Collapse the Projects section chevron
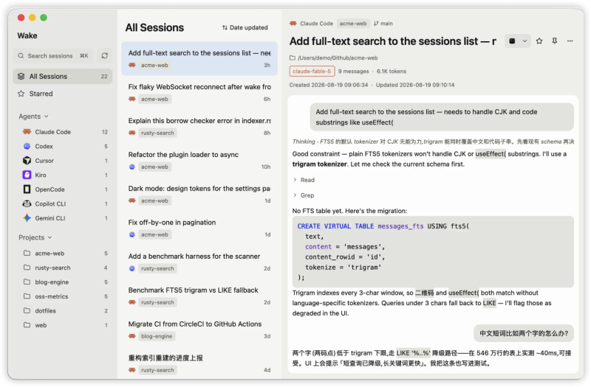This screenshot has width=591, height=387. [49, 237]
